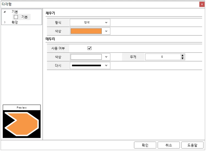Click the polygon Preview thumbnail
The height and width of the screenshot is (151, 206).
pyautogui.click(x=22, y=124)
